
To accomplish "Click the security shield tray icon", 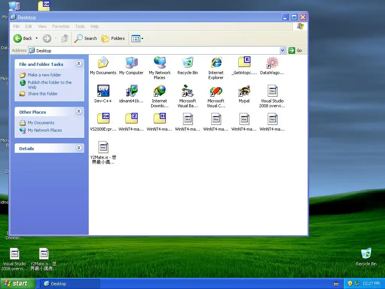I will tap(350, 283).
